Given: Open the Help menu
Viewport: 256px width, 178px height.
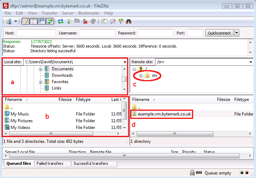Looking at the screenshot, I should coord(108,13).
